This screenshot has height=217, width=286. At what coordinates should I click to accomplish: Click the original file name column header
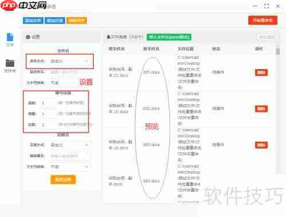[x=117, y=49]
